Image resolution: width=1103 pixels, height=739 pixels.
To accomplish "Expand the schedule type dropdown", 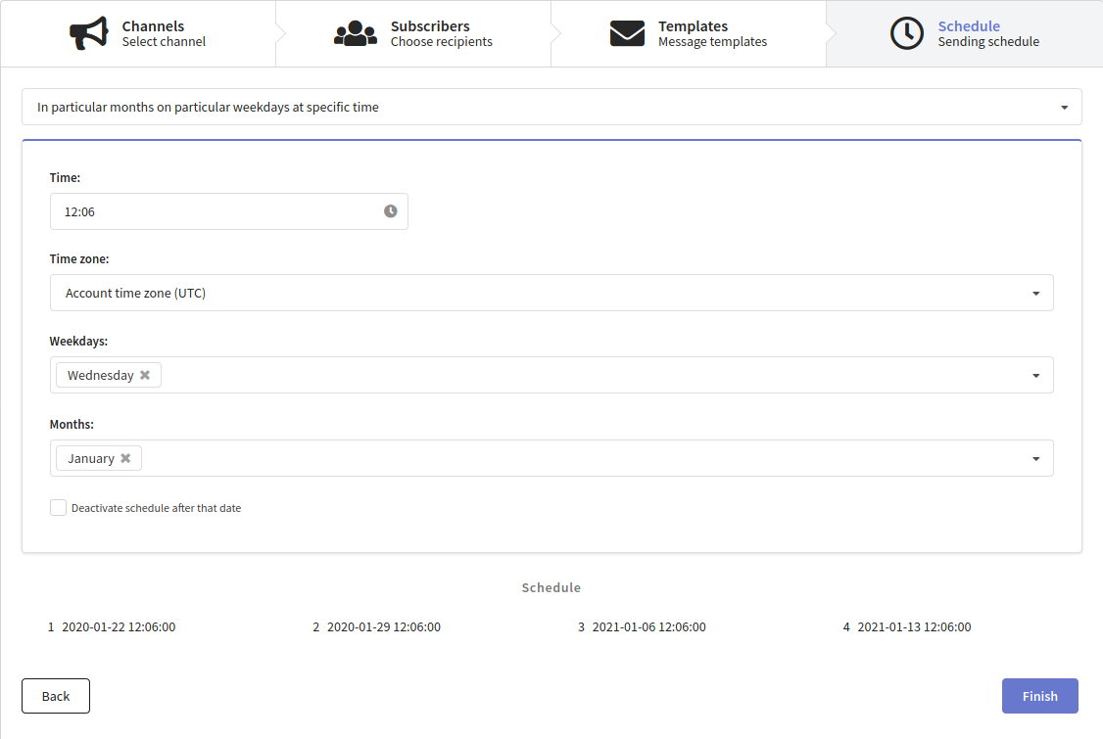I will click(x=1064, y=108).
